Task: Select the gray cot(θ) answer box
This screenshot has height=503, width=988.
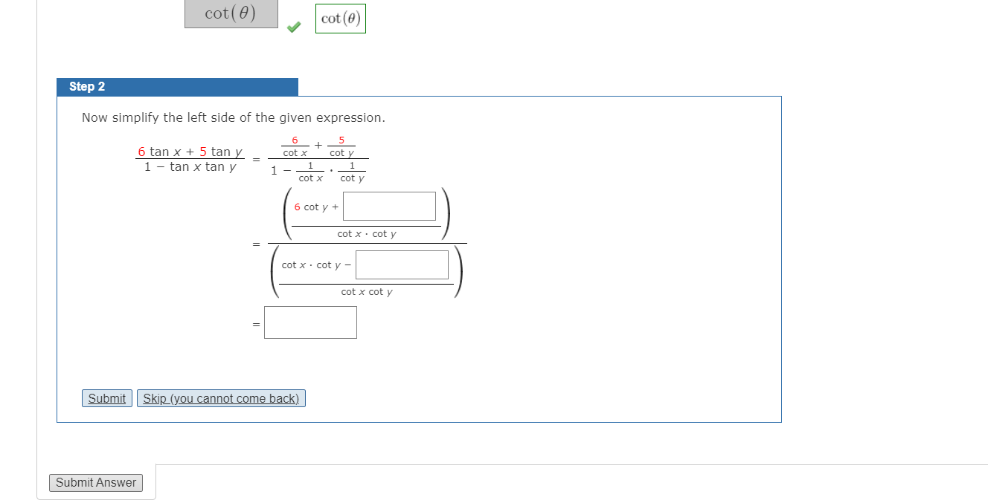Action: point(231,13)
